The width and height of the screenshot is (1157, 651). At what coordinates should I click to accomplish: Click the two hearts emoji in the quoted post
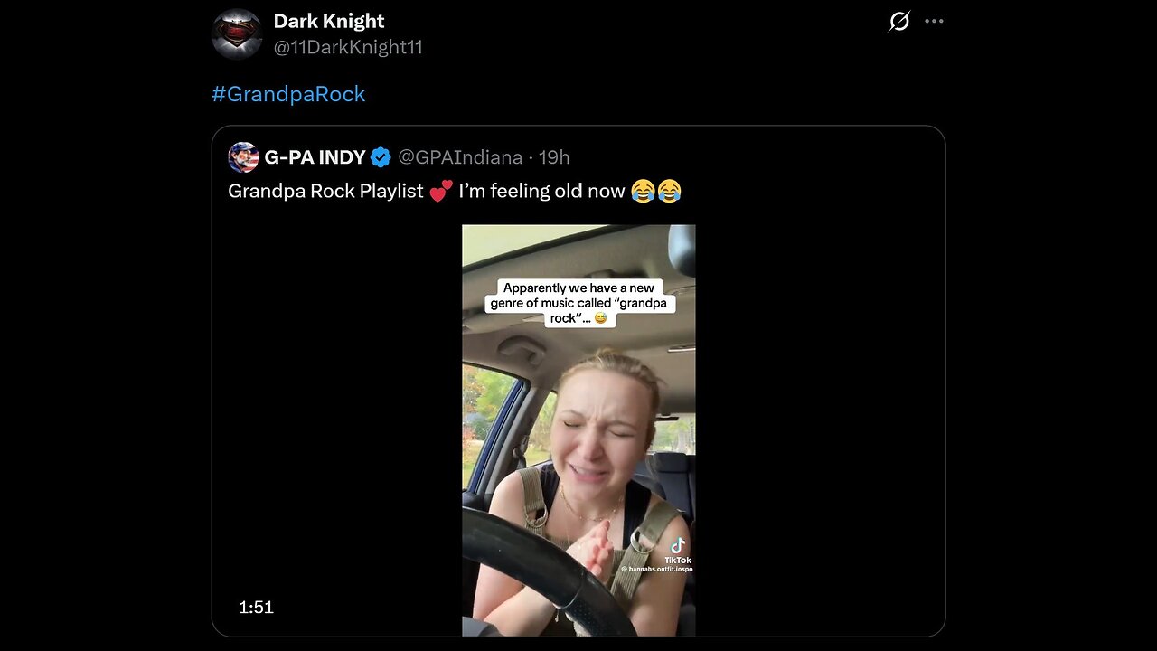coord(441,192)
